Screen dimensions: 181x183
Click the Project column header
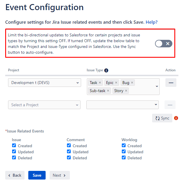(14, 70)
